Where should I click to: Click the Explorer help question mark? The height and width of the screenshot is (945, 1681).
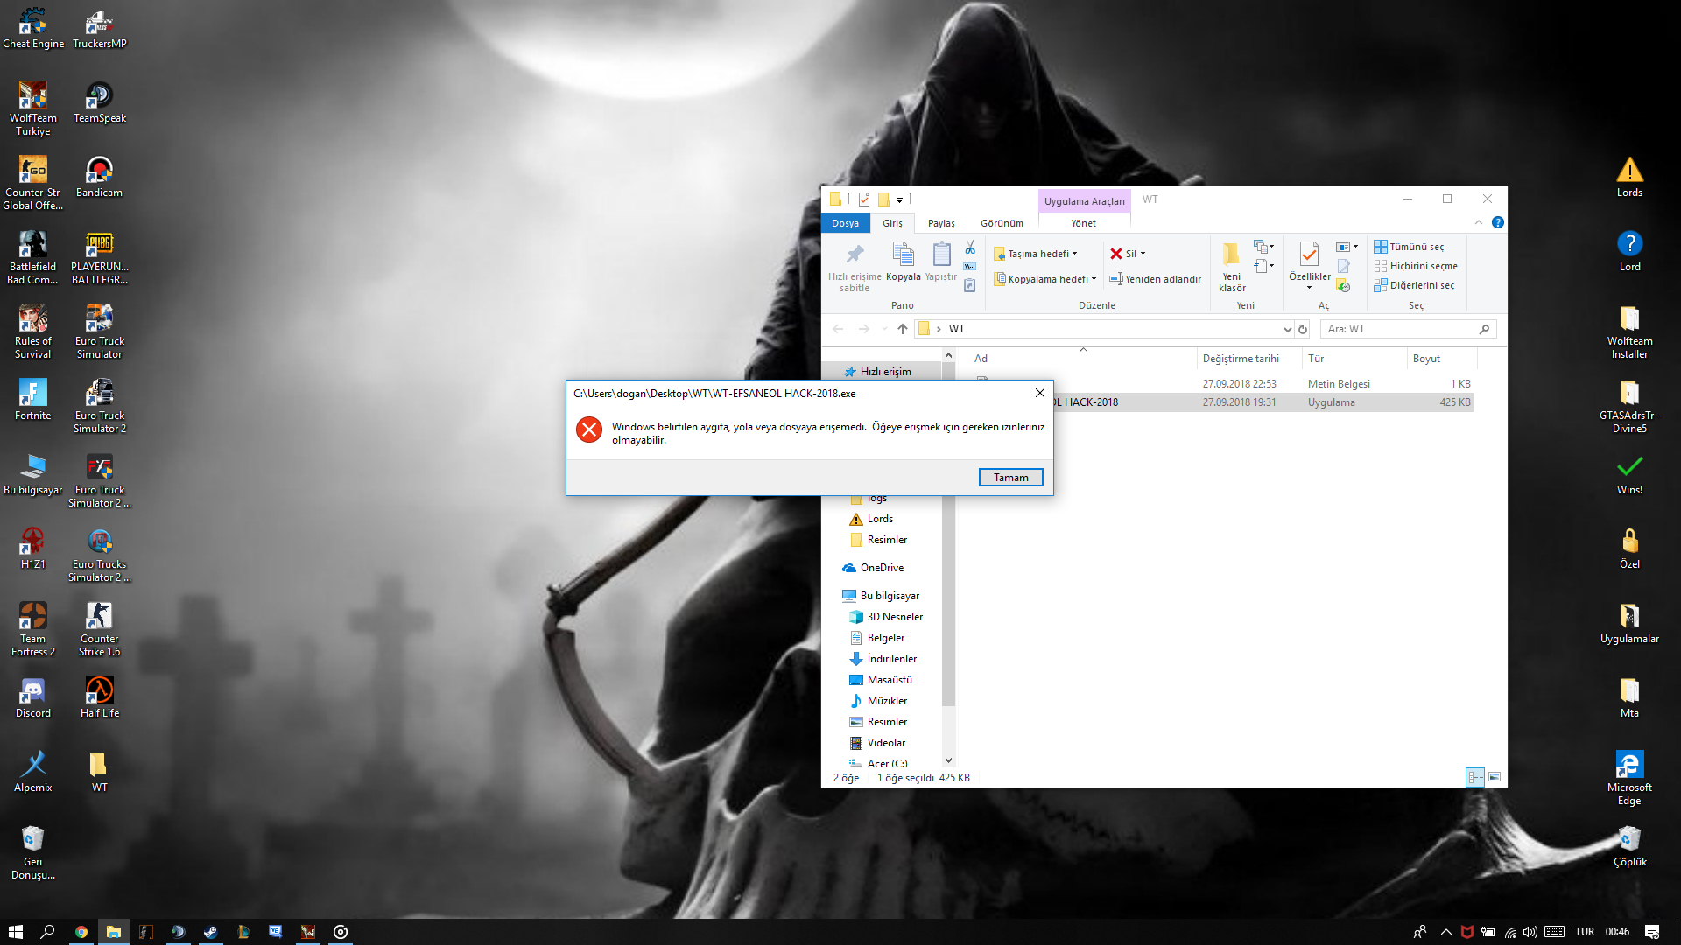1498,222
